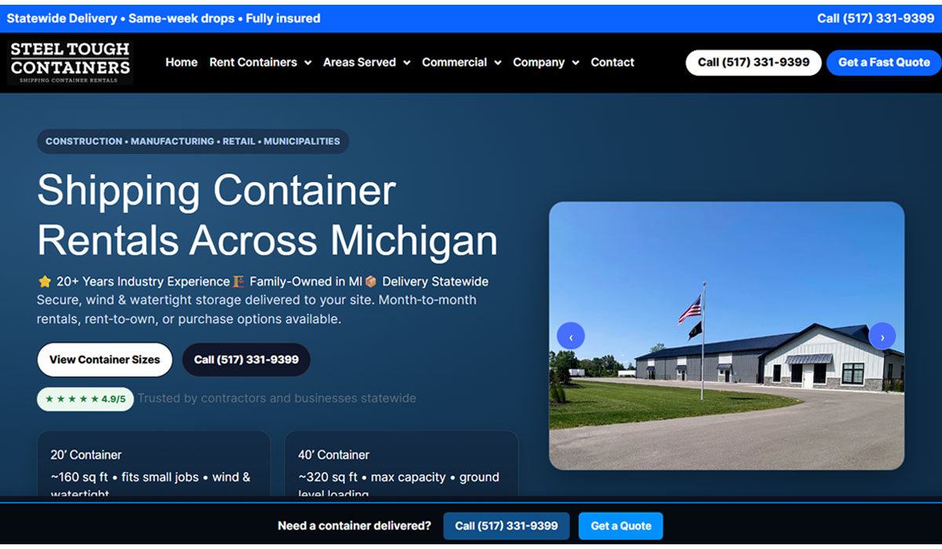The image size is (942, 549).
Task: Click the Steel Tough Containers logo
Action: click(71, 62)
